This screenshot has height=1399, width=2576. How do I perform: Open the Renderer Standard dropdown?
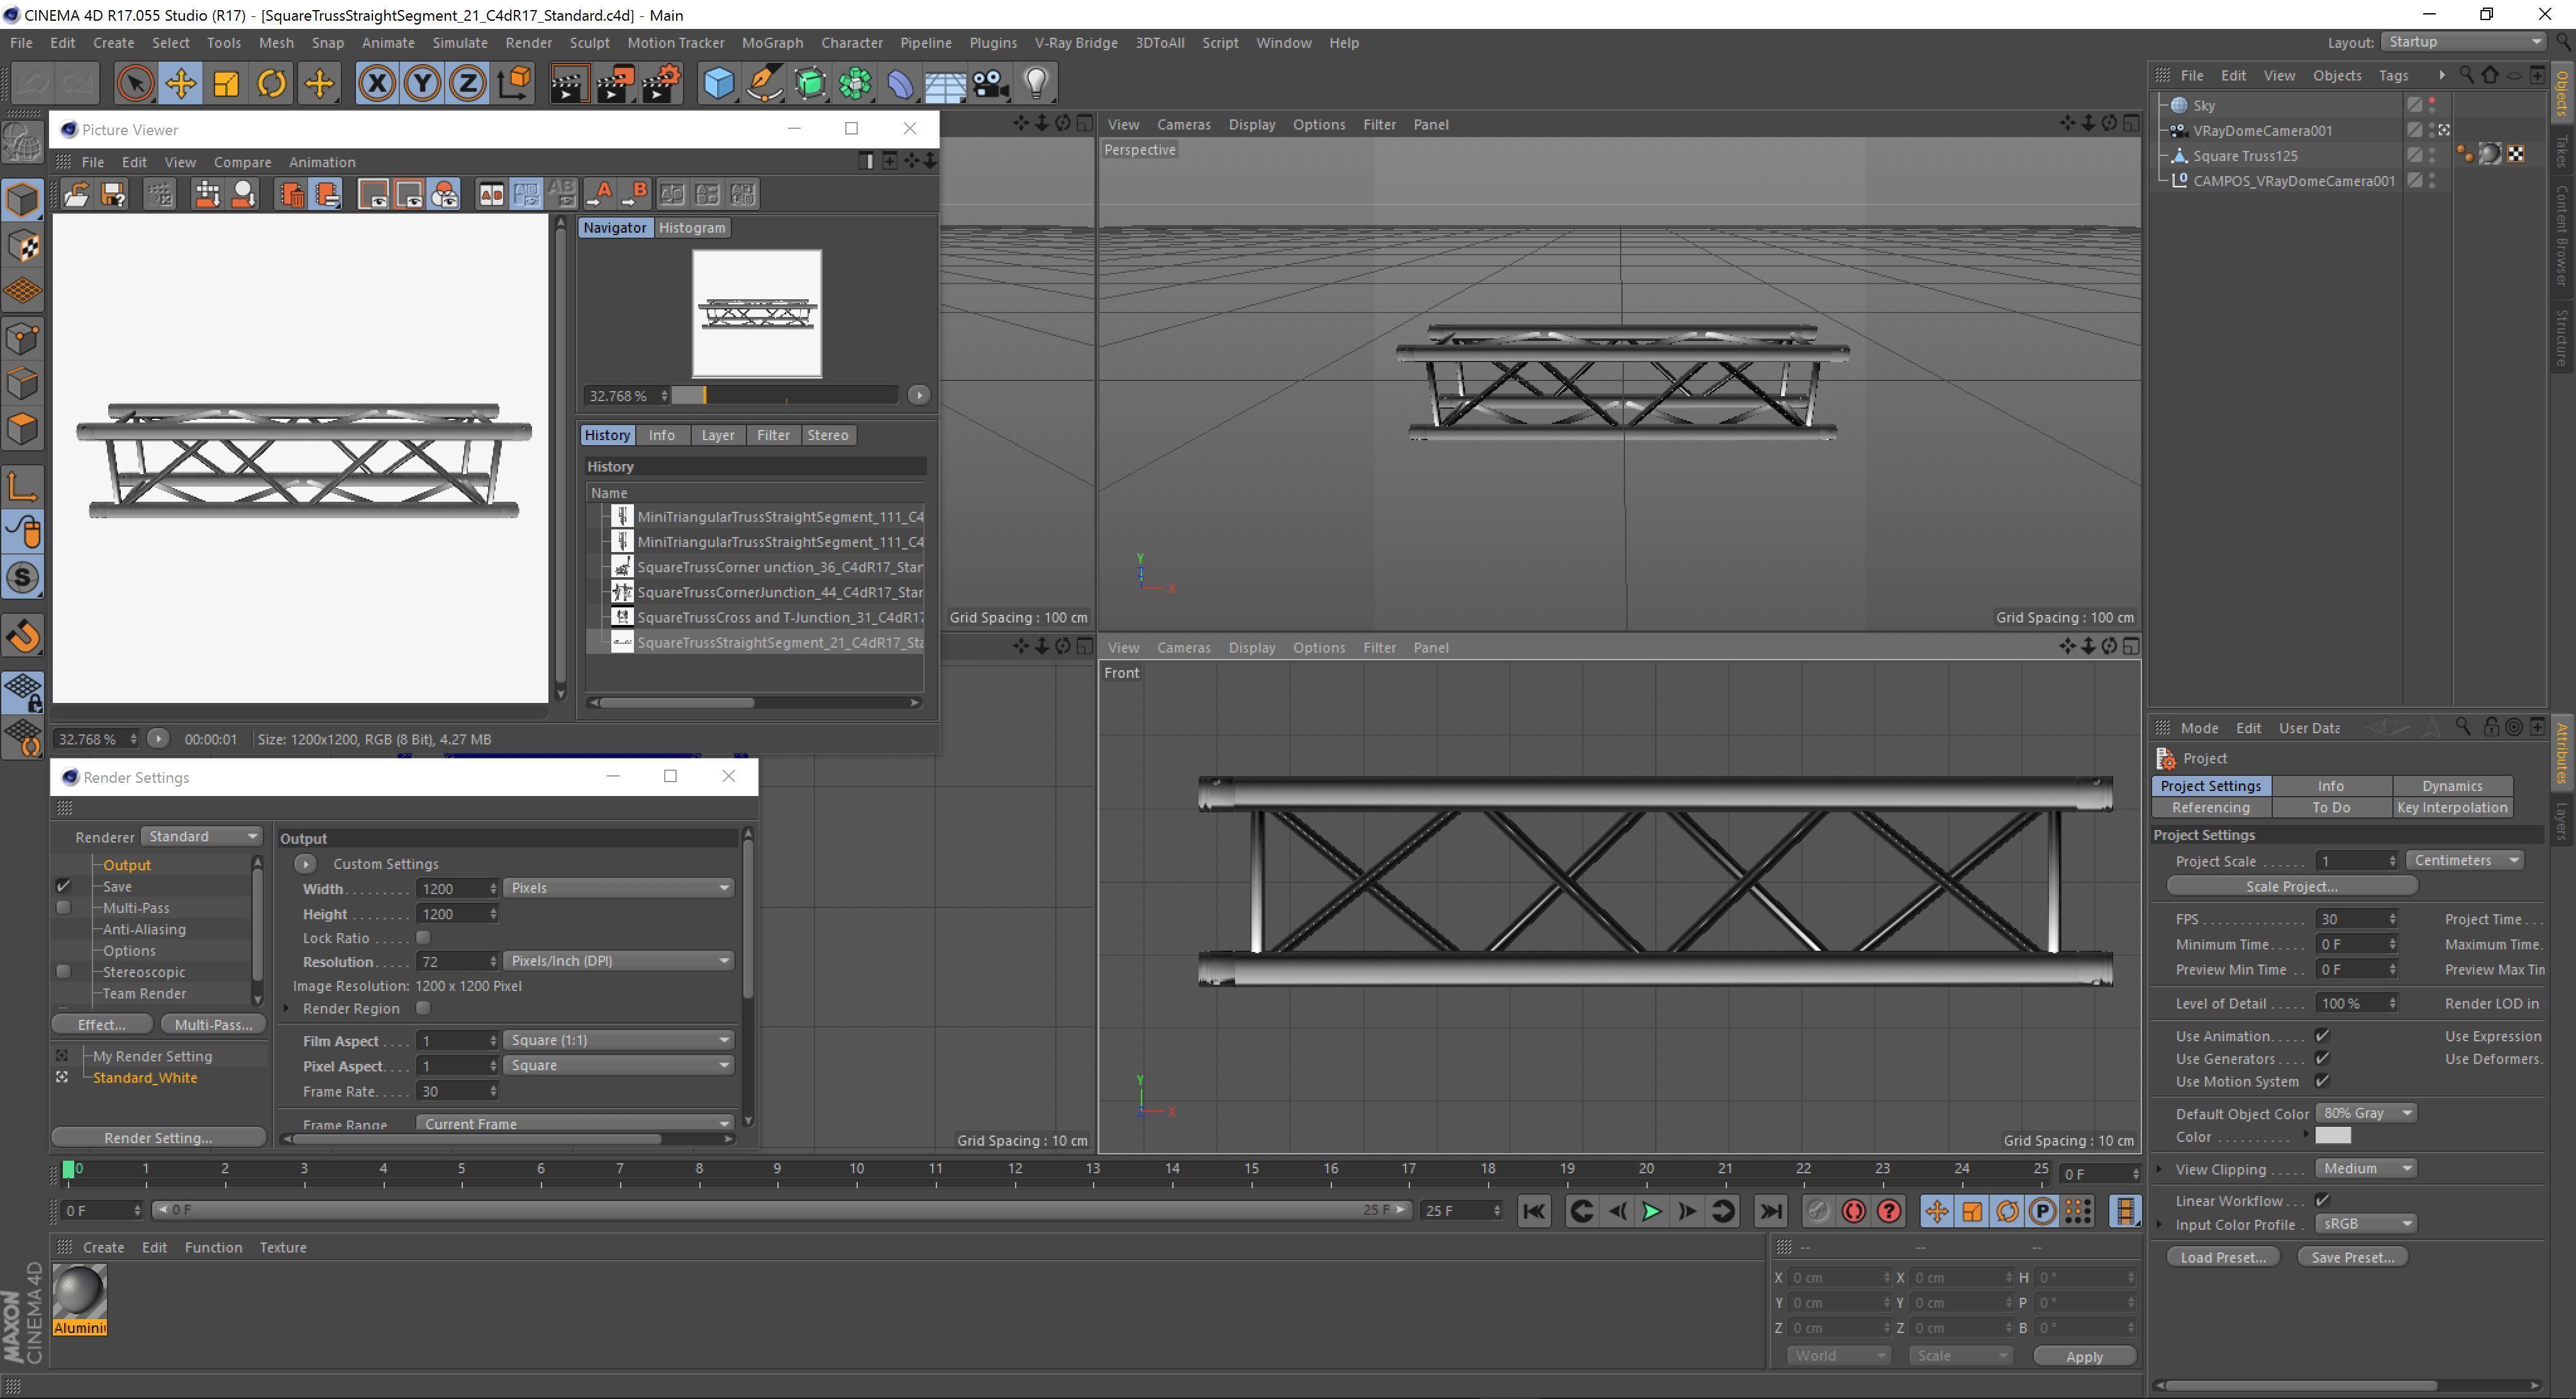(x=201, y=836)
